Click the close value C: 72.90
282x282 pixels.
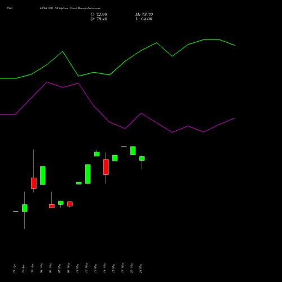tap(99, 15)
